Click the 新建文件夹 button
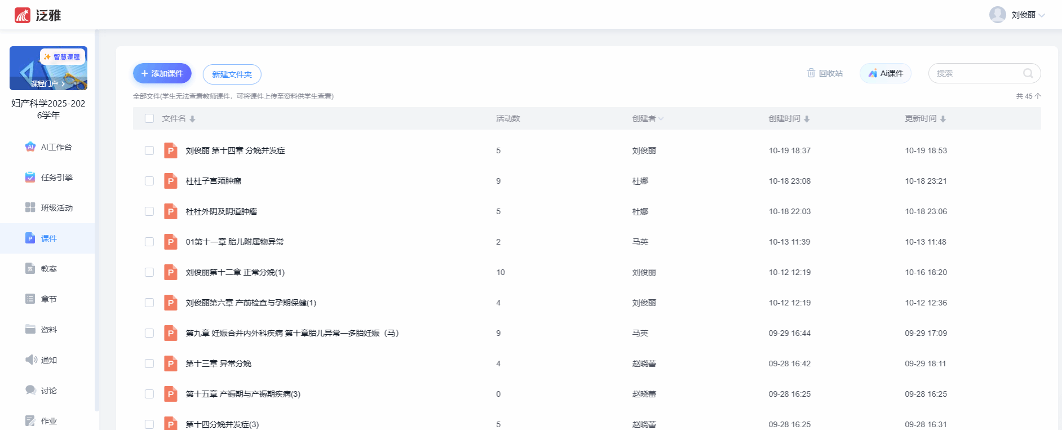Viewport: 1062px width, 430px height. (x=232, y=74)
